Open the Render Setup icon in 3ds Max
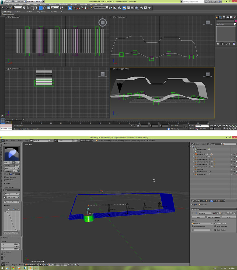The image size is (237, 270). click(141, 8)
